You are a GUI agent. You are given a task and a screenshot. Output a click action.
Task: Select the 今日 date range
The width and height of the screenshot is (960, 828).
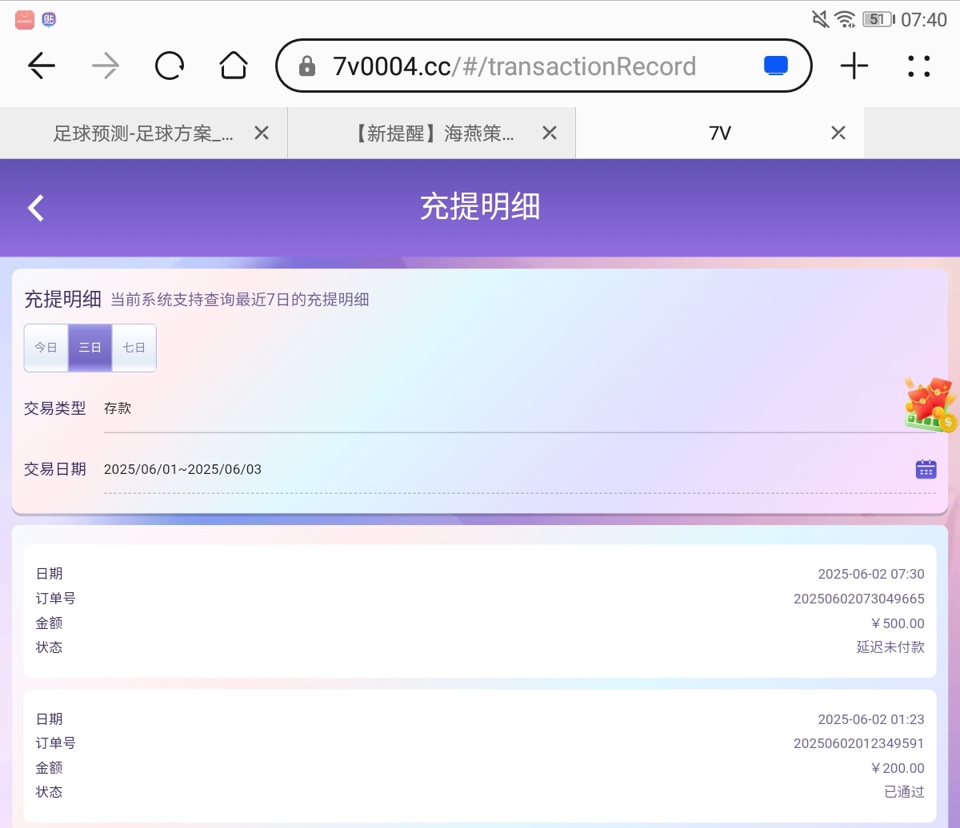(46, 348)
